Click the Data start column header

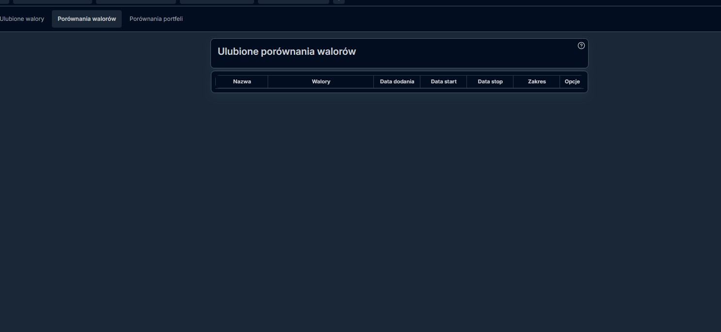click(x=444, y=81)
